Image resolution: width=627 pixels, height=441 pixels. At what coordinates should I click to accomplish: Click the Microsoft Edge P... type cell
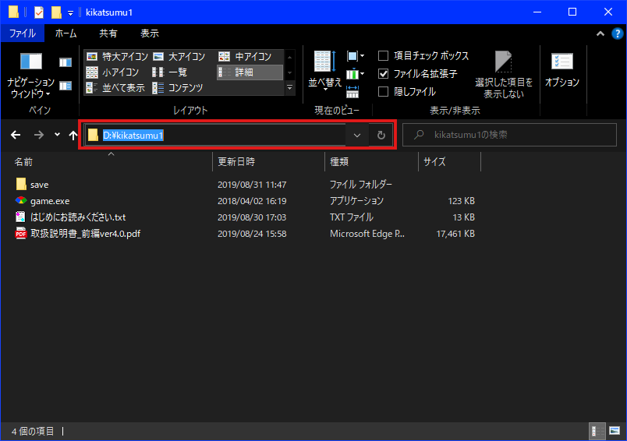pyautogui.click(x=367, y=234)
